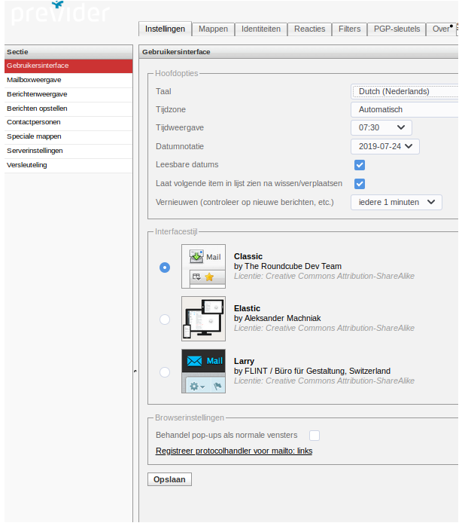Select the Elastic interface style radio button
The image size is (465, 526).
pos(165,320)
